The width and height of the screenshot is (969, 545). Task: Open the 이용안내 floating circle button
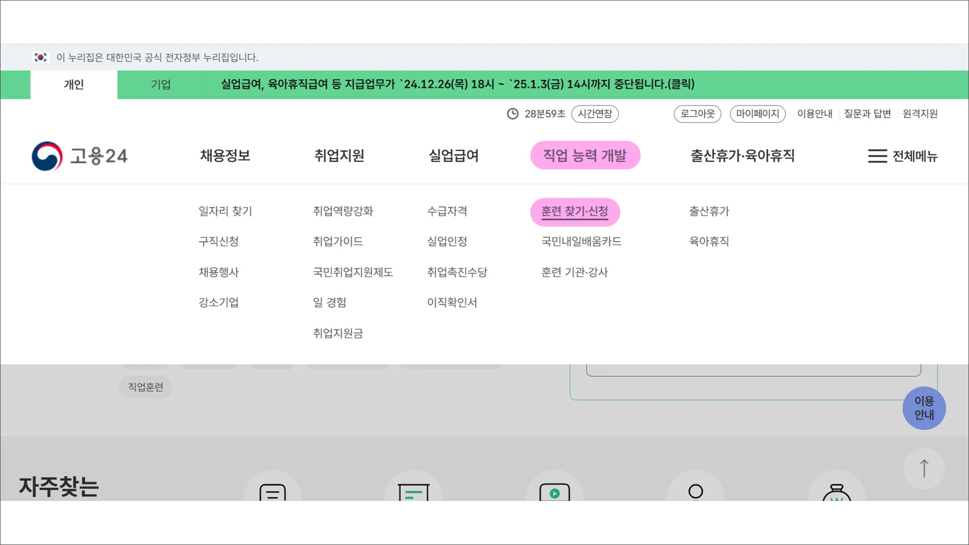coord(923,408)
